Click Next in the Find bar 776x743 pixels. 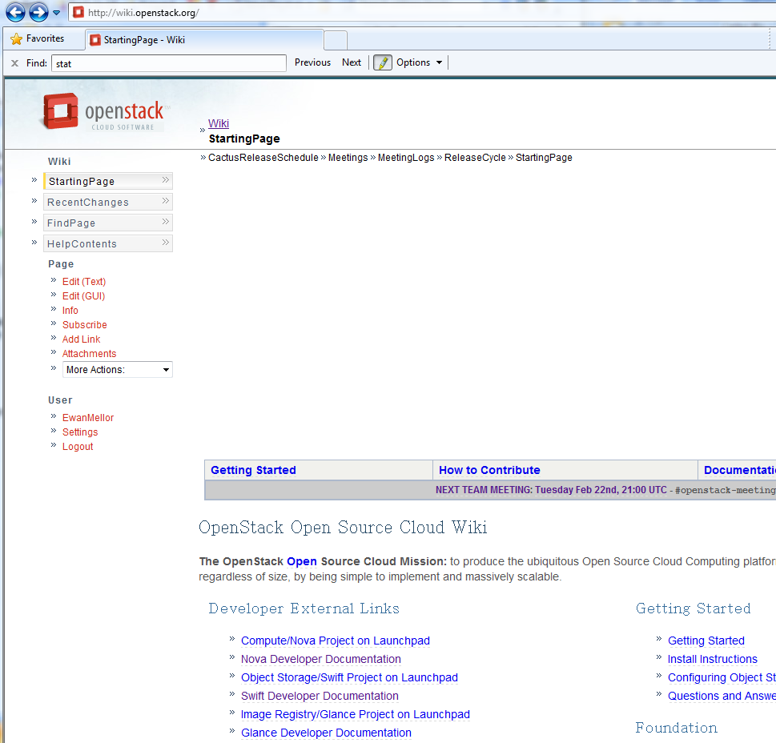point(352,62)
